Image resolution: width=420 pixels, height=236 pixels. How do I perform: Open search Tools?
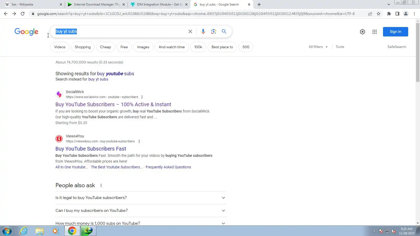[340, 47]
